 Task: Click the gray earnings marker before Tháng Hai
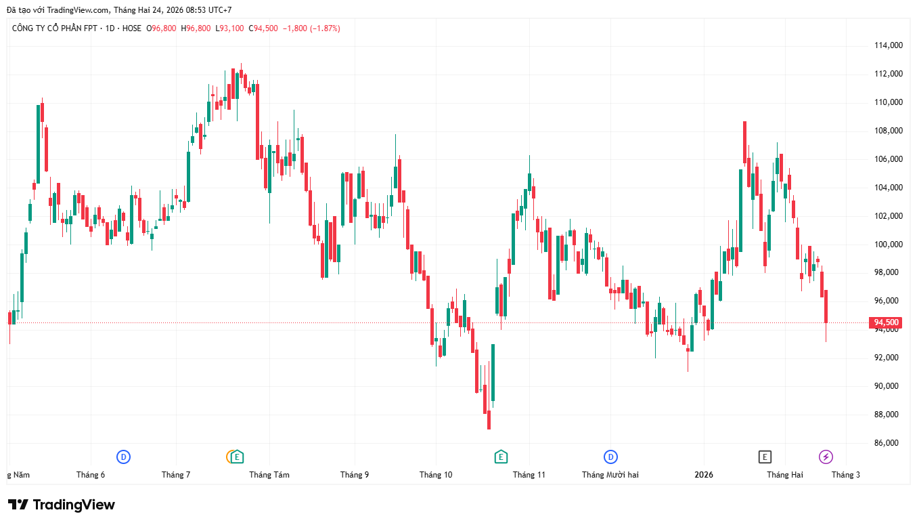(765, 457)
